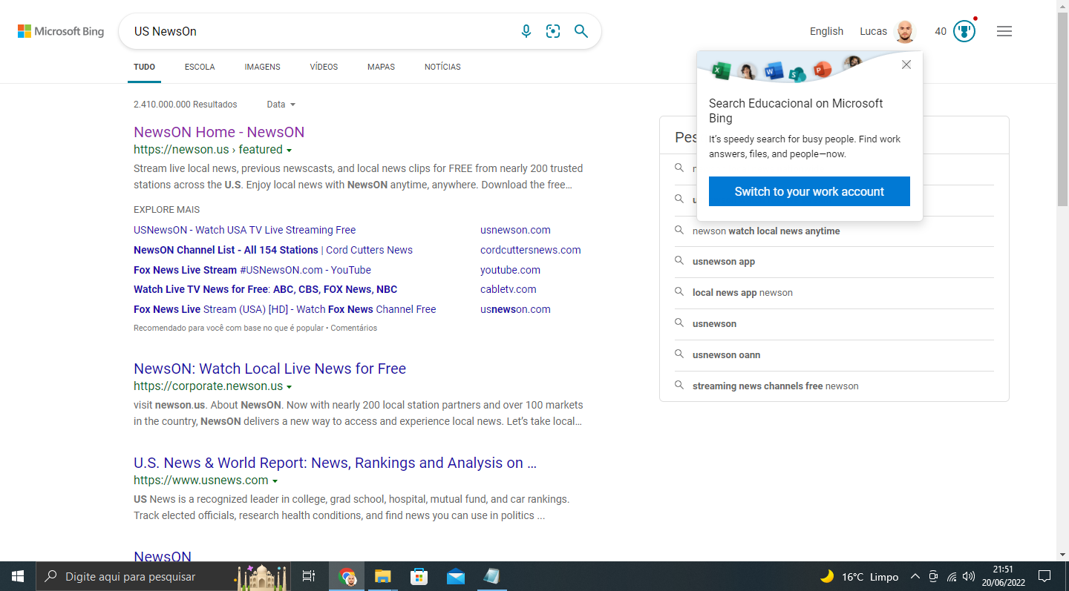Open 'Fox News Live Stream (USA) [HD]' link
1069x591 pixels.
(x=285, y=309)
